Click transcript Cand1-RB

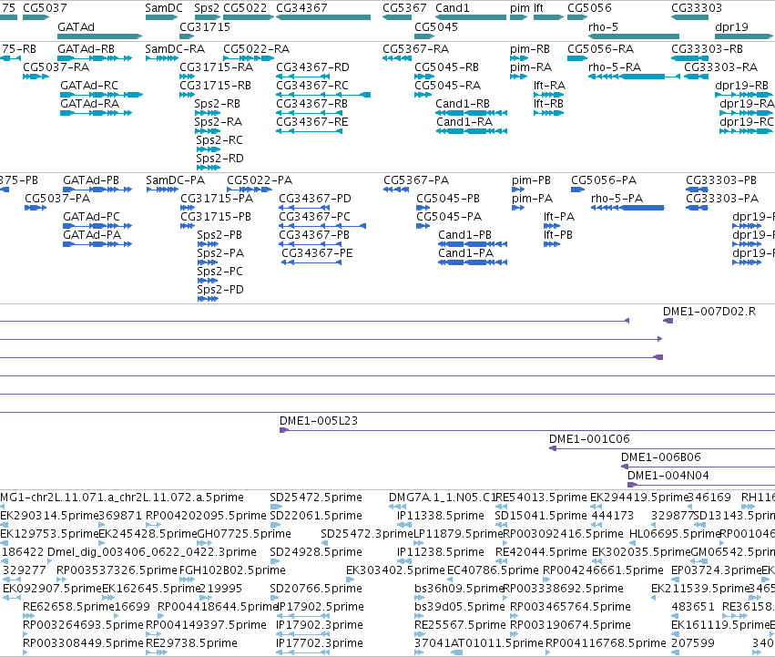pyautogui.click(x=472, y=113)
